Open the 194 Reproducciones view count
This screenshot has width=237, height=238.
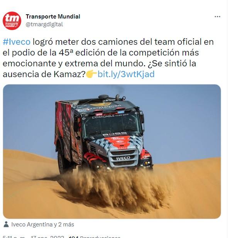pos(95,237)
